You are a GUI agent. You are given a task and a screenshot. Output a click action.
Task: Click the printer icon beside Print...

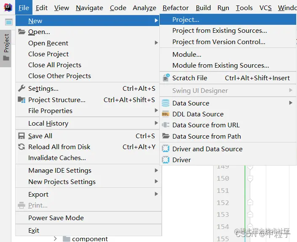coord(21,205)
